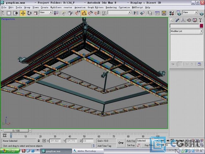205x154 pixels.
Task: Select the Select and Move tool
Action: [23, 13]
